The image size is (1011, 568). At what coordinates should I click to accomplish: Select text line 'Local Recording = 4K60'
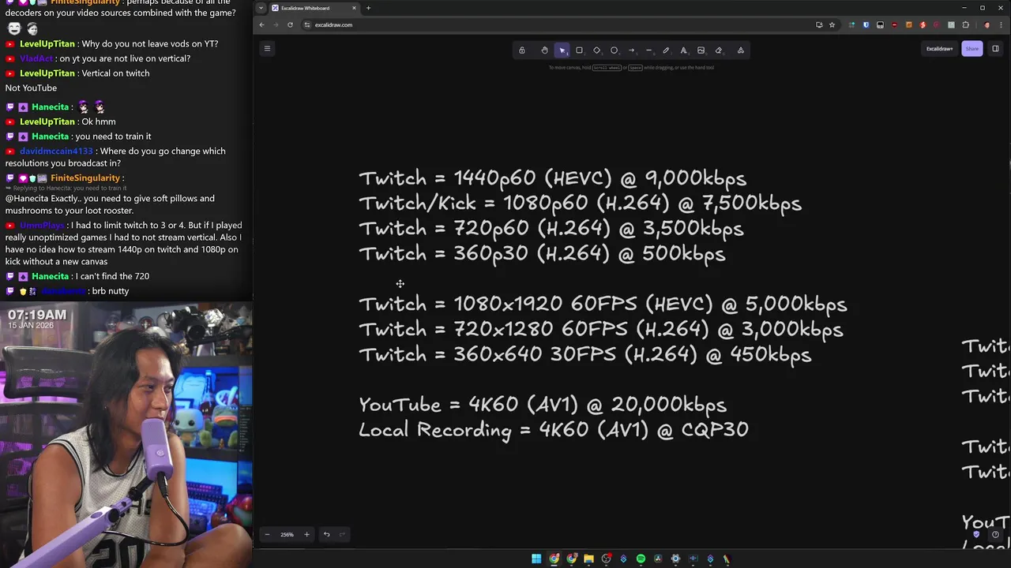[553, 430]
